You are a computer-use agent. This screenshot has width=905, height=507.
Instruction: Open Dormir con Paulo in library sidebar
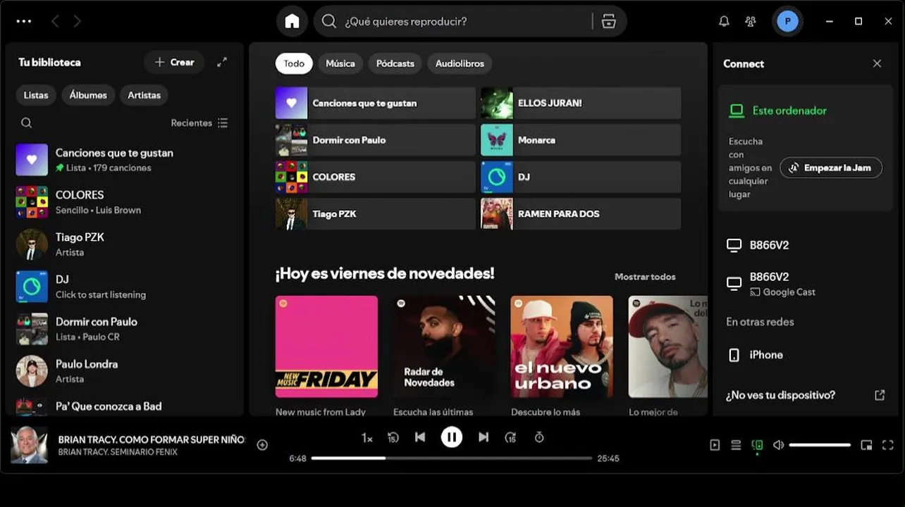[124, 329]
